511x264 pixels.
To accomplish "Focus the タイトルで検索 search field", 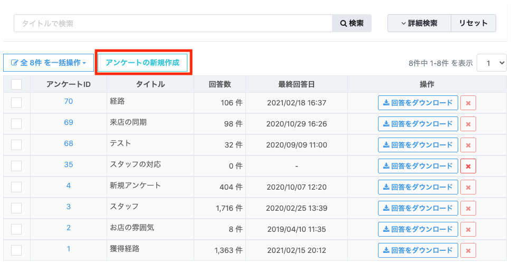I will tap(173, 23).
